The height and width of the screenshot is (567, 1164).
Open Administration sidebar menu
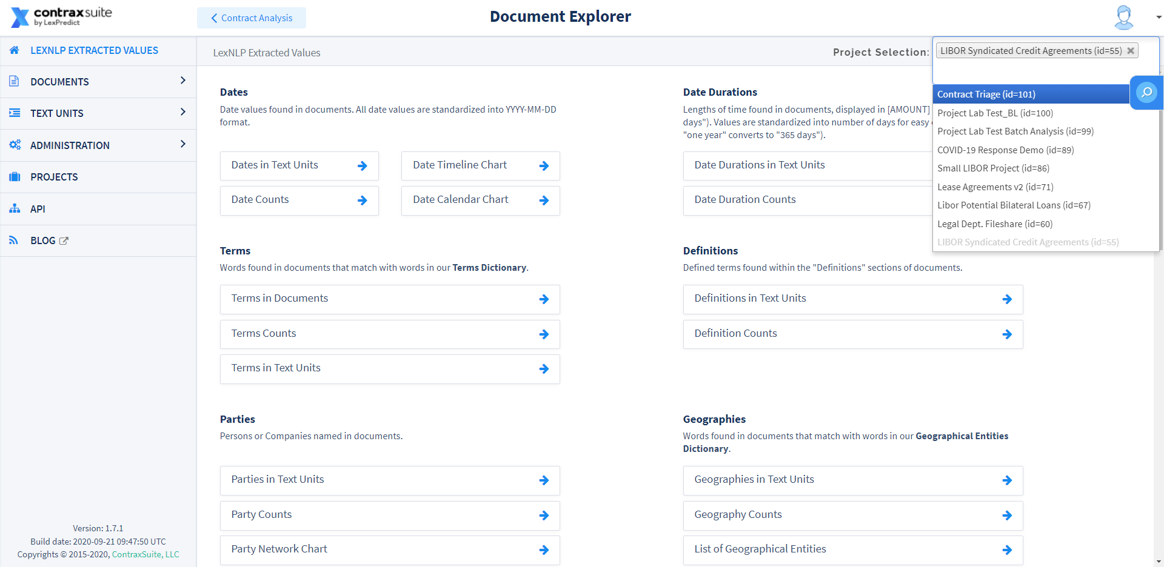(98, 145)
